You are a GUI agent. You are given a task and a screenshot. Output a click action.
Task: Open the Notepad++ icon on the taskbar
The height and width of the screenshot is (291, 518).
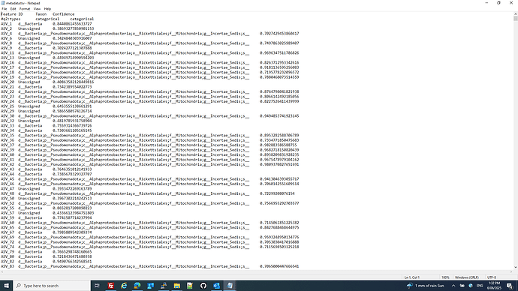190,286
